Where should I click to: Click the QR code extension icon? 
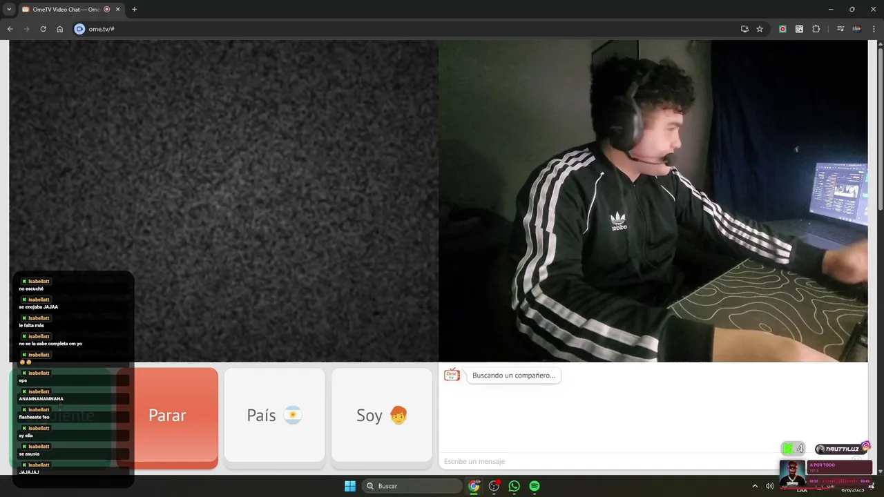tap(799, 29)
